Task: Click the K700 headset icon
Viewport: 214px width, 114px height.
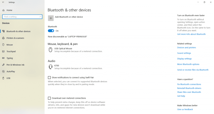Action: coord(51,67)
